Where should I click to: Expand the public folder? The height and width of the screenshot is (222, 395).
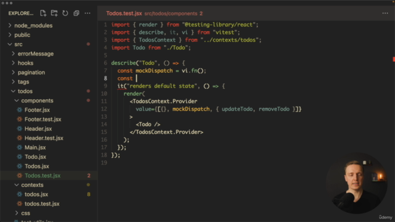pos(10,35)
